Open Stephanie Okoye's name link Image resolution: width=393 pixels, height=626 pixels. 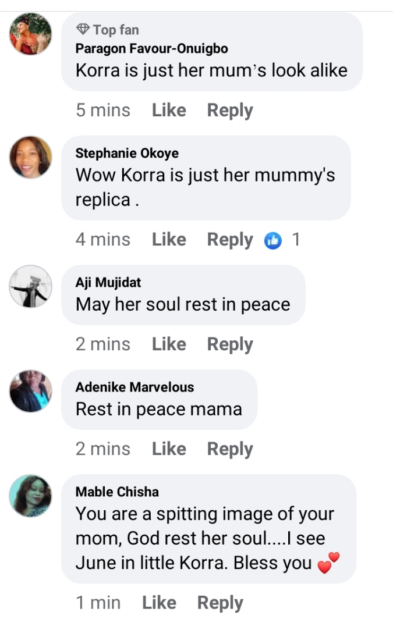point(127,154)
